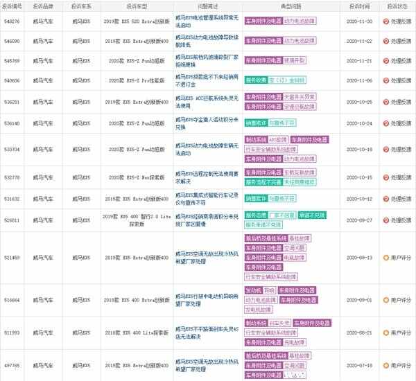
Task: Open complaint about battery management system failing to start
Action: coord(207,21)
